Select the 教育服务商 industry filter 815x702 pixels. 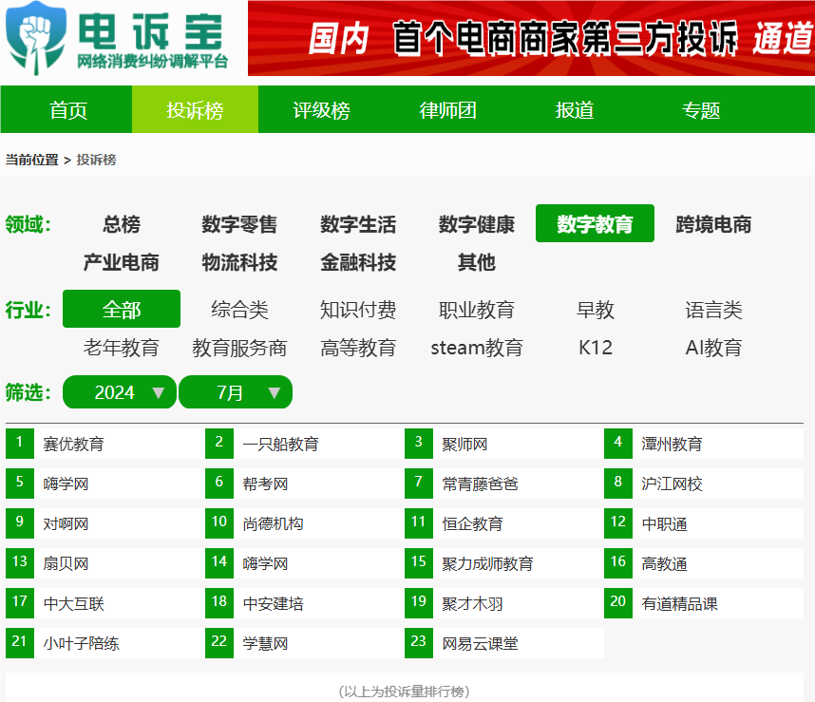click(x=239, y=348)
